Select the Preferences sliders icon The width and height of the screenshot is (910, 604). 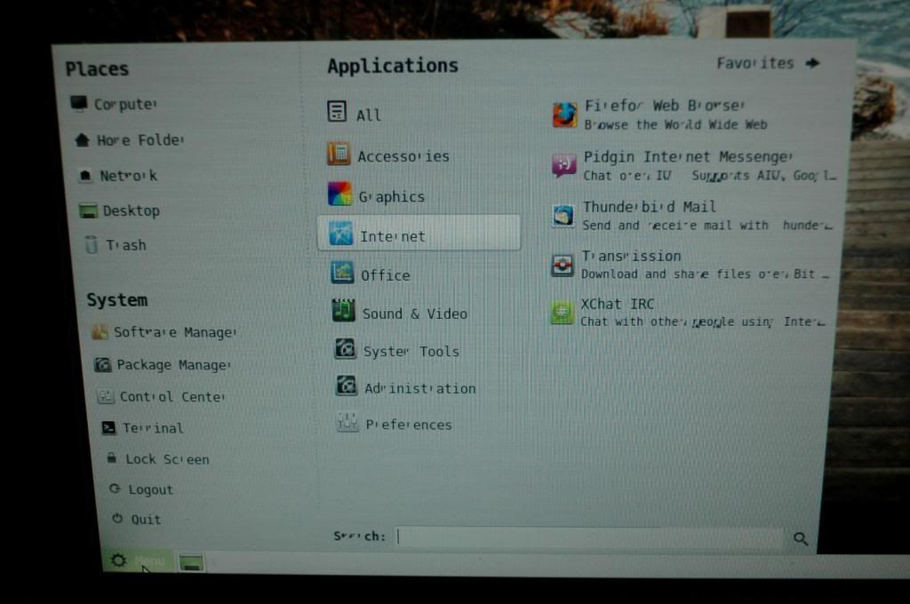tap(347, 422)
